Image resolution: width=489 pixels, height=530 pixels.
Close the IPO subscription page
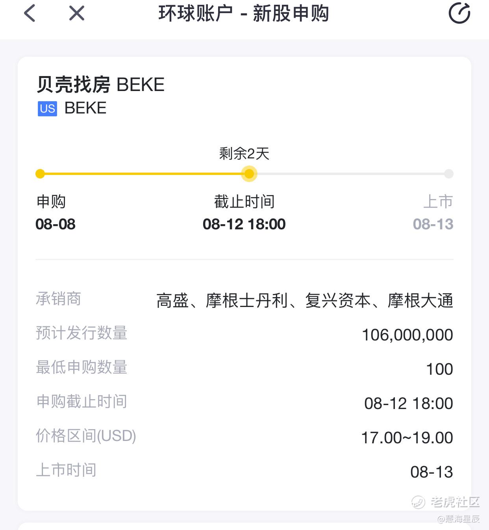point(76,13)
